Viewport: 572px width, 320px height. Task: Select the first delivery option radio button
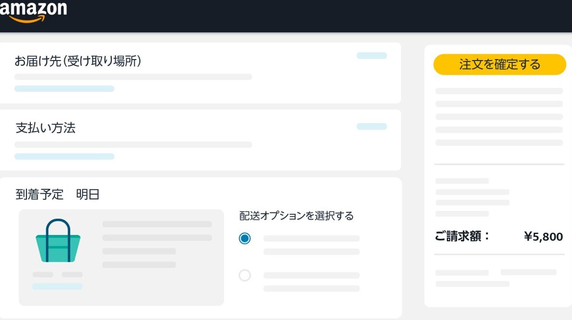[245, 238]
